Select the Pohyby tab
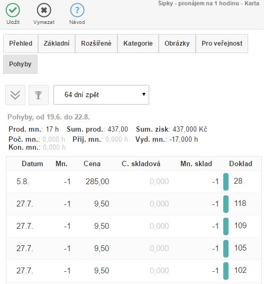This screenshot has width=264, height=284. pyautogui.click(x=20, y=64)
